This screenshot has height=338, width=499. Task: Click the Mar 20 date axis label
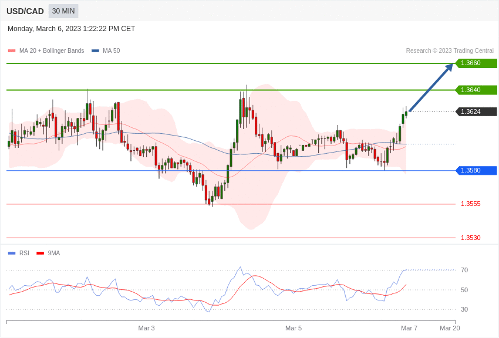[x=450, y=328]
